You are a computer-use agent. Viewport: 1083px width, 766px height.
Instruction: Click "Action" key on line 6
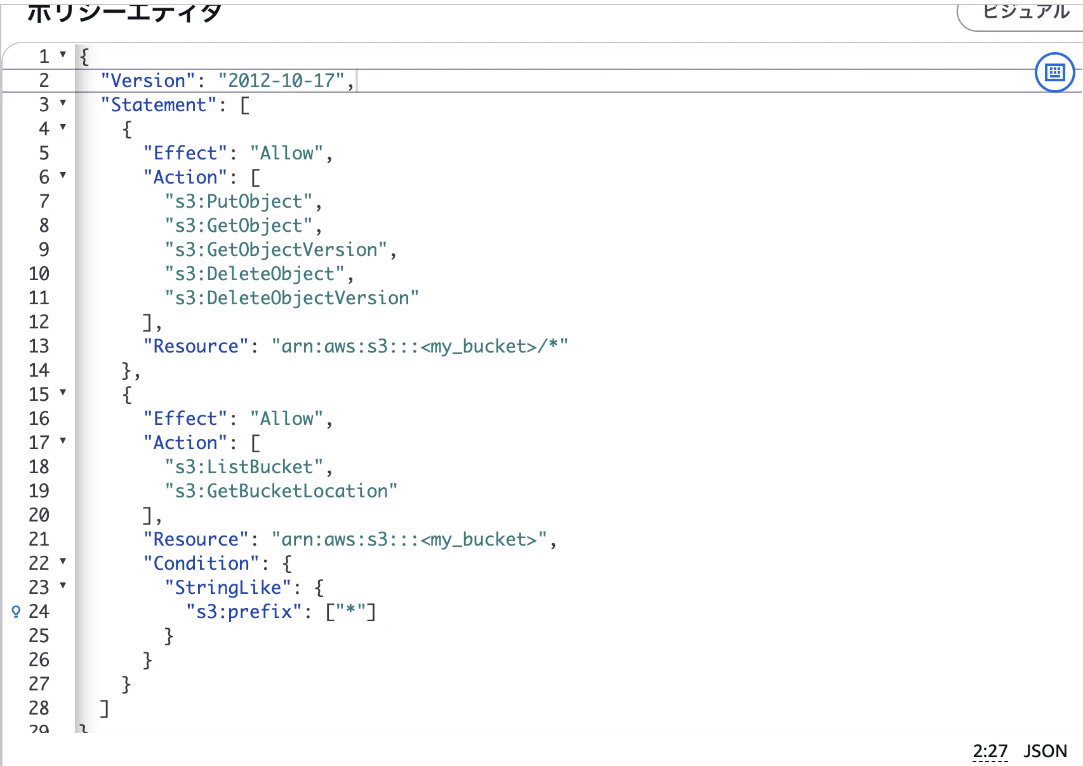click(185, 177)
